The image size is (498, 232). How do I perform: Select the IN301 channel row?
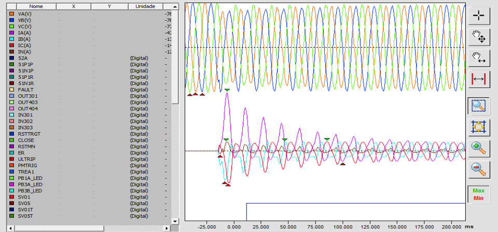[x=89, y=115]
